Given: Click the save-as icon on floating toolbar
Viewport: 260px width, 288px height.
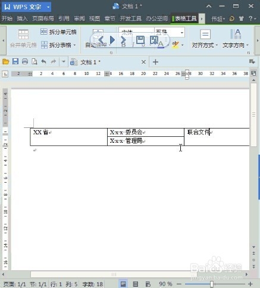Looking at the screenshot, I should tap(154, 40).
